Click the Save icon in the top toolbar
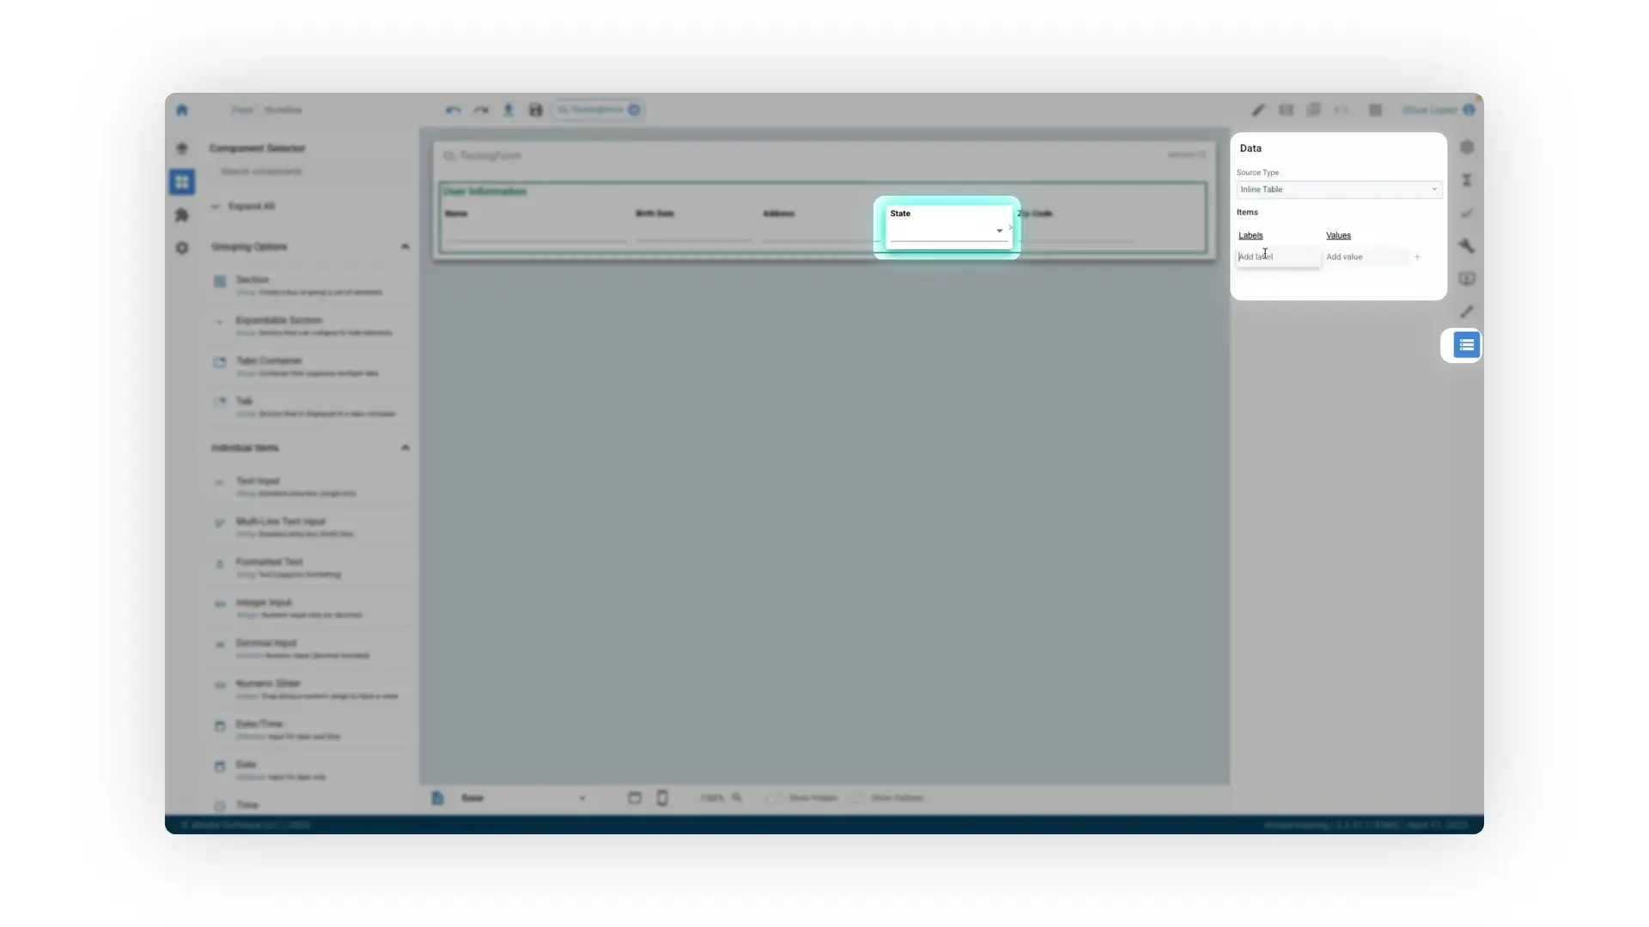Screen dimensions: 1649x927 (535, 110)
